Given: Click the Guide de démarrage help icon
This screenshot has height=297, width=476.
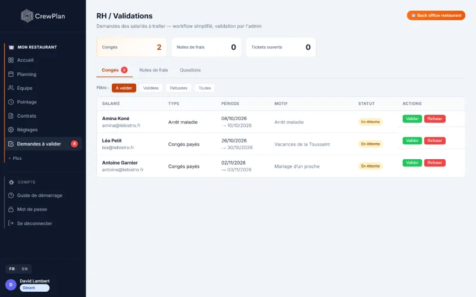Looking at the screenshot, I should (x=11, y=195).
